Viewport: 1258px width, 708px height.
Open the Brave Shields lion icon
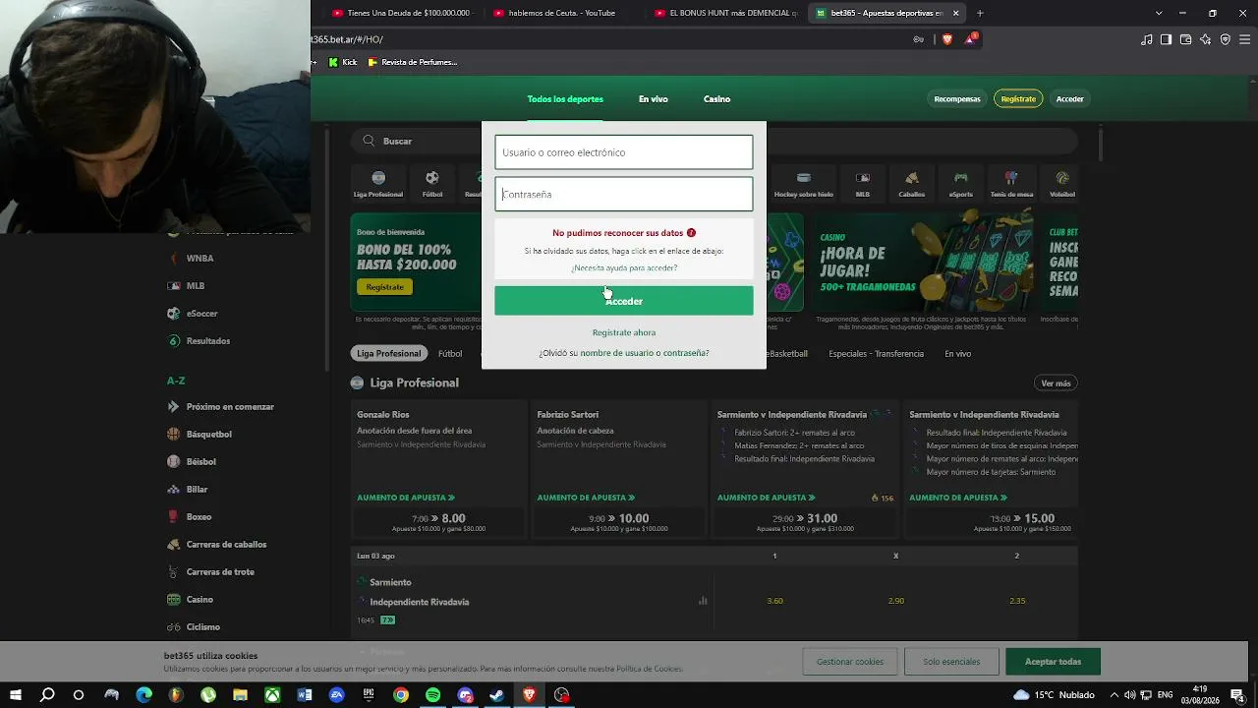947,39
